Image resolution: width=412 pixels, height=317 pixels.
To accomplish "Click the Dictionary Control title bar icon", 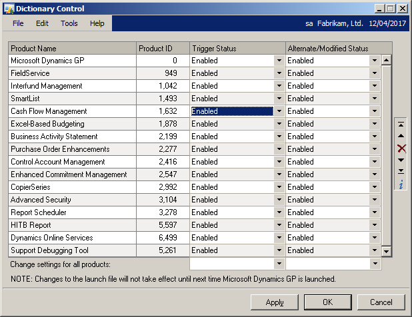I will click(9, 9).
